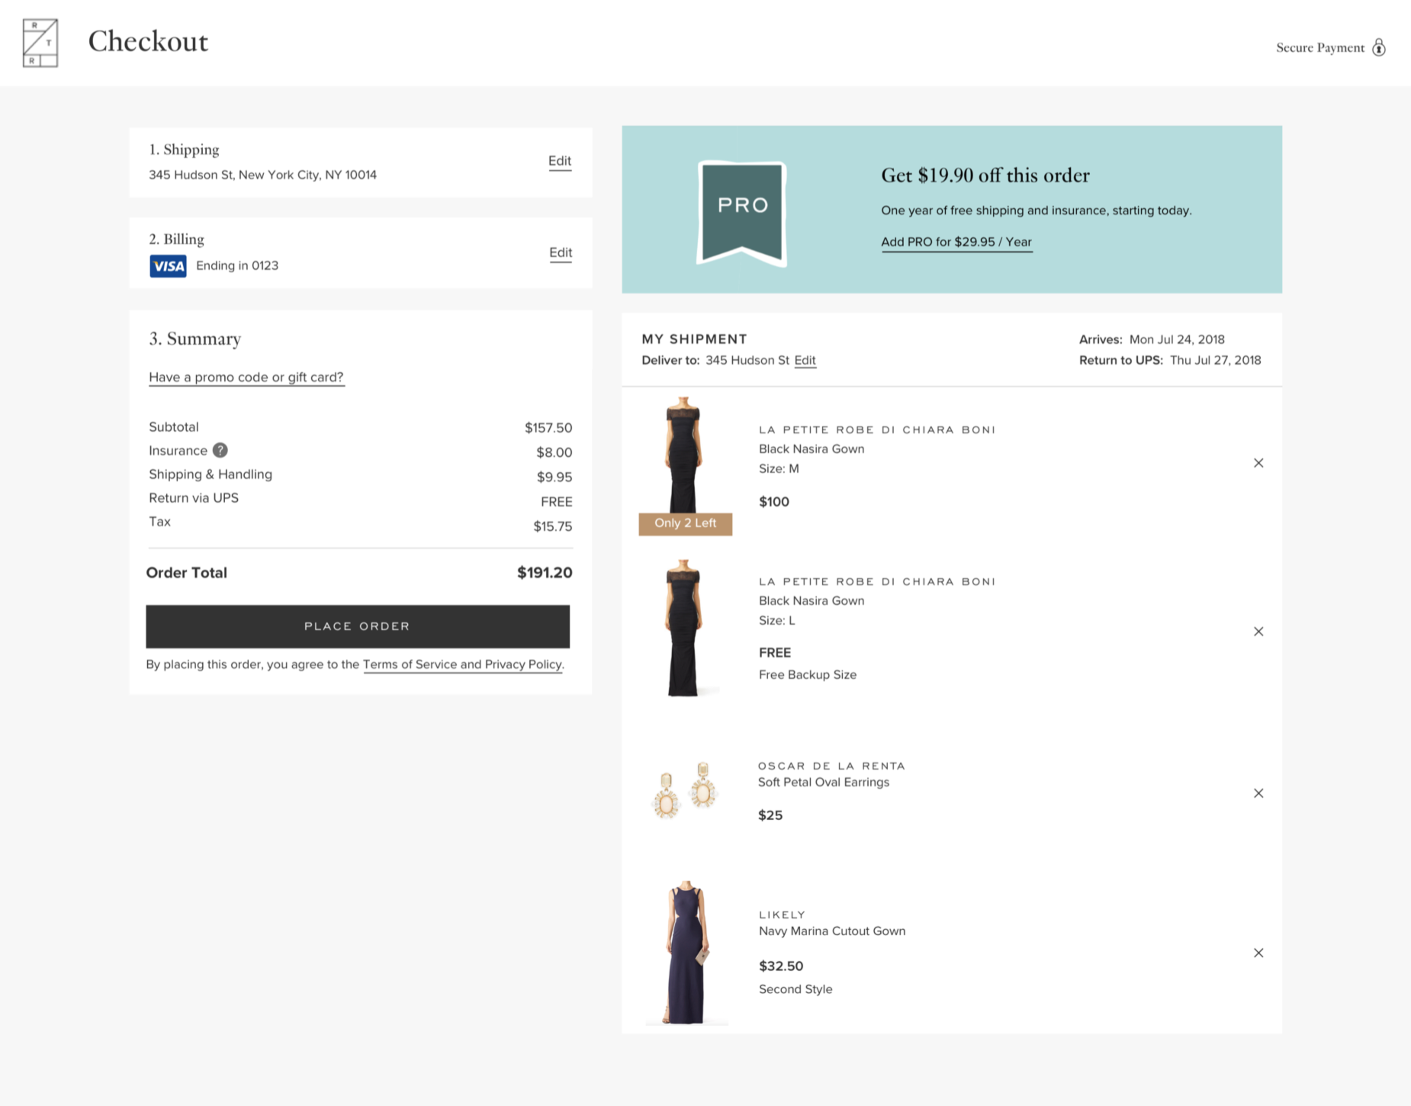The height and width of the screenshot is (1106, 1411).
Task: Click the Subtotal value $157.50
Action: point(548,428)
